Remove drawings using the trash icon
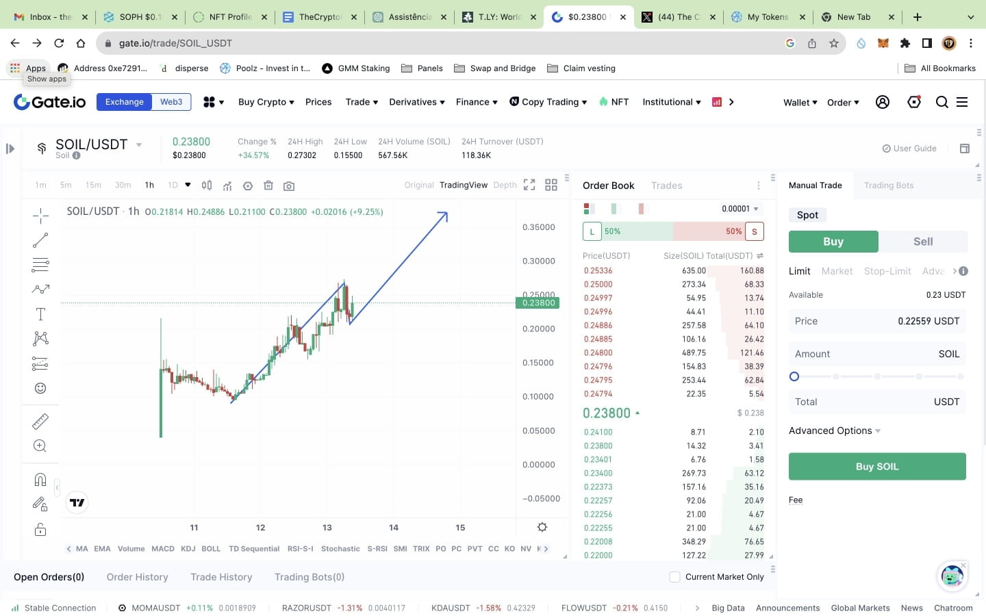The height and width of the screenshot is (616, 986). click(x=268, y=185)
